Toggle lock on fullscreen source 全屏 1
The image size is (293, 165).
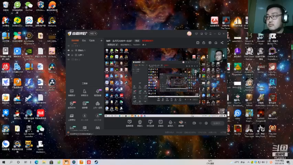[72, 55]
